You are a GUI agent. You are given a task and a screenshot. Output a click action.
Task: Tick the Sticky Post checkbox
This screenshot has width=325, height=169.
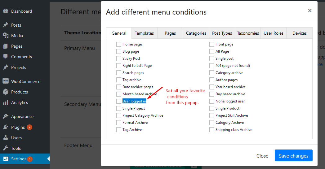(x=119, y=58)
